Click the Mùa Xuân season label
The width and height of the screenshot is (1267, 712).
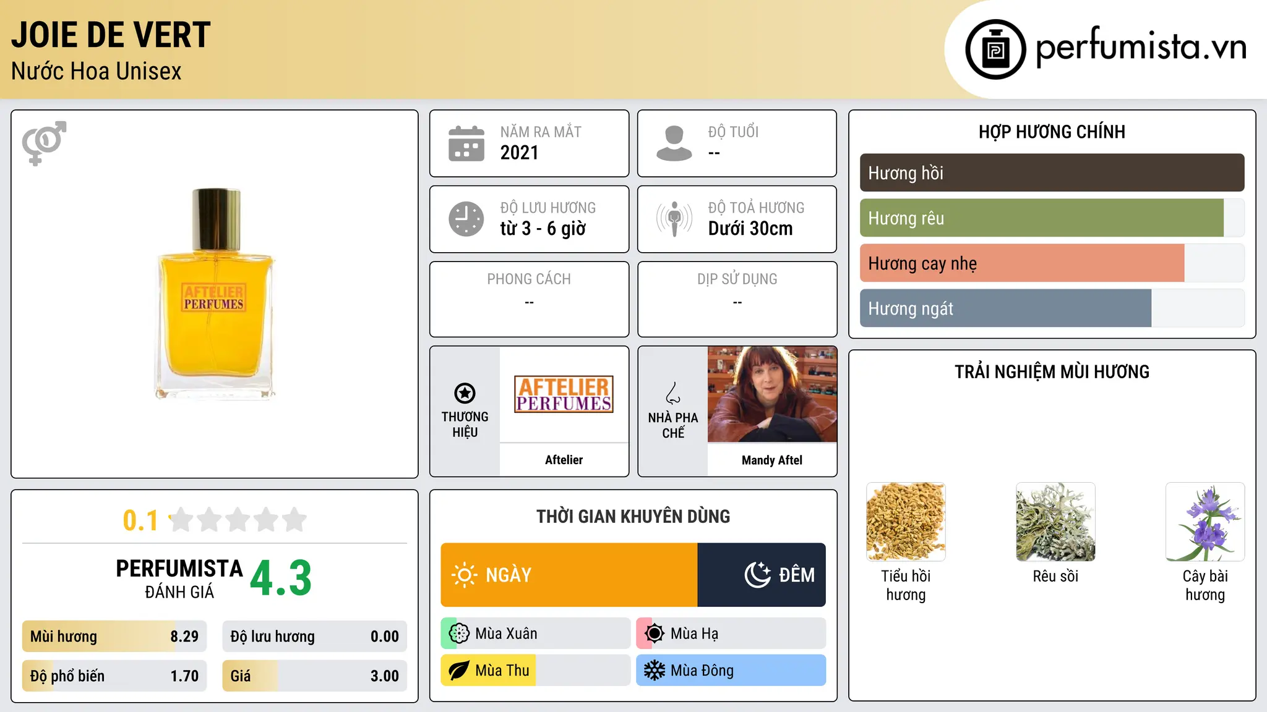506,634
